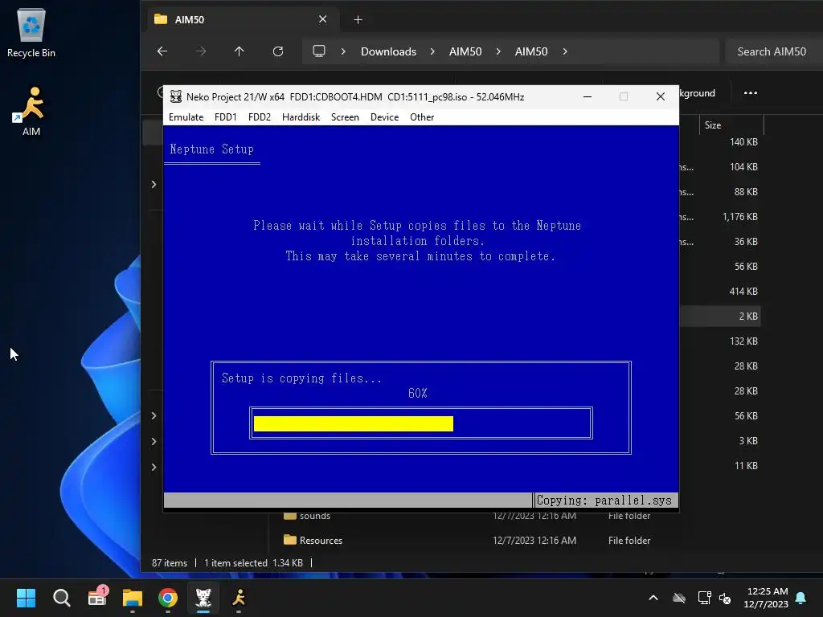The image size is (823, 617).
Task: Close the AIM50 Explorer tab
Action: coord(323,19)
